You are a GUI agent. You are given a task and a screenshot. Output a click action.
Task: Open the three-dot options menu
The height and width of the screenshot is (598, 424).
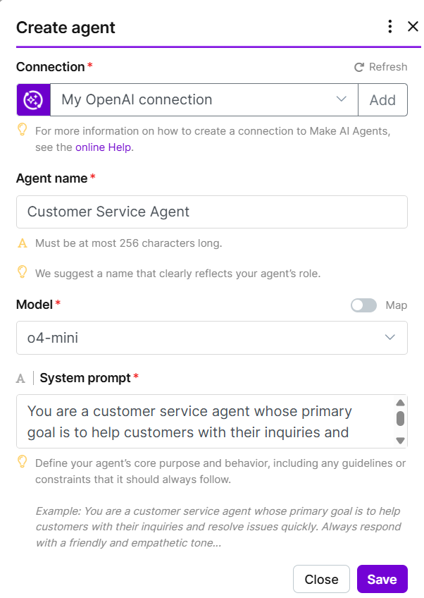coord(390,27)
